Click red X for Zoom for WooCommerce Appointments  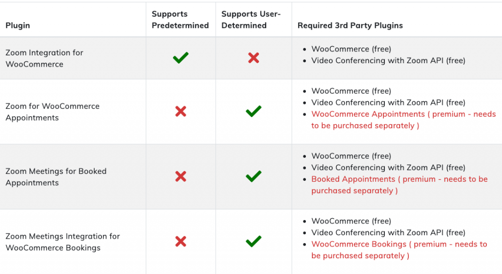coord(180,111)
